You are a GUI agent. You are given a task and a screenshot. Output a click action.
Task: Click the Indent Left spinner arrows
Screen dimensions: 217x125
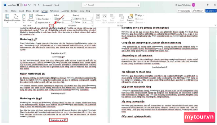(71, 19)
